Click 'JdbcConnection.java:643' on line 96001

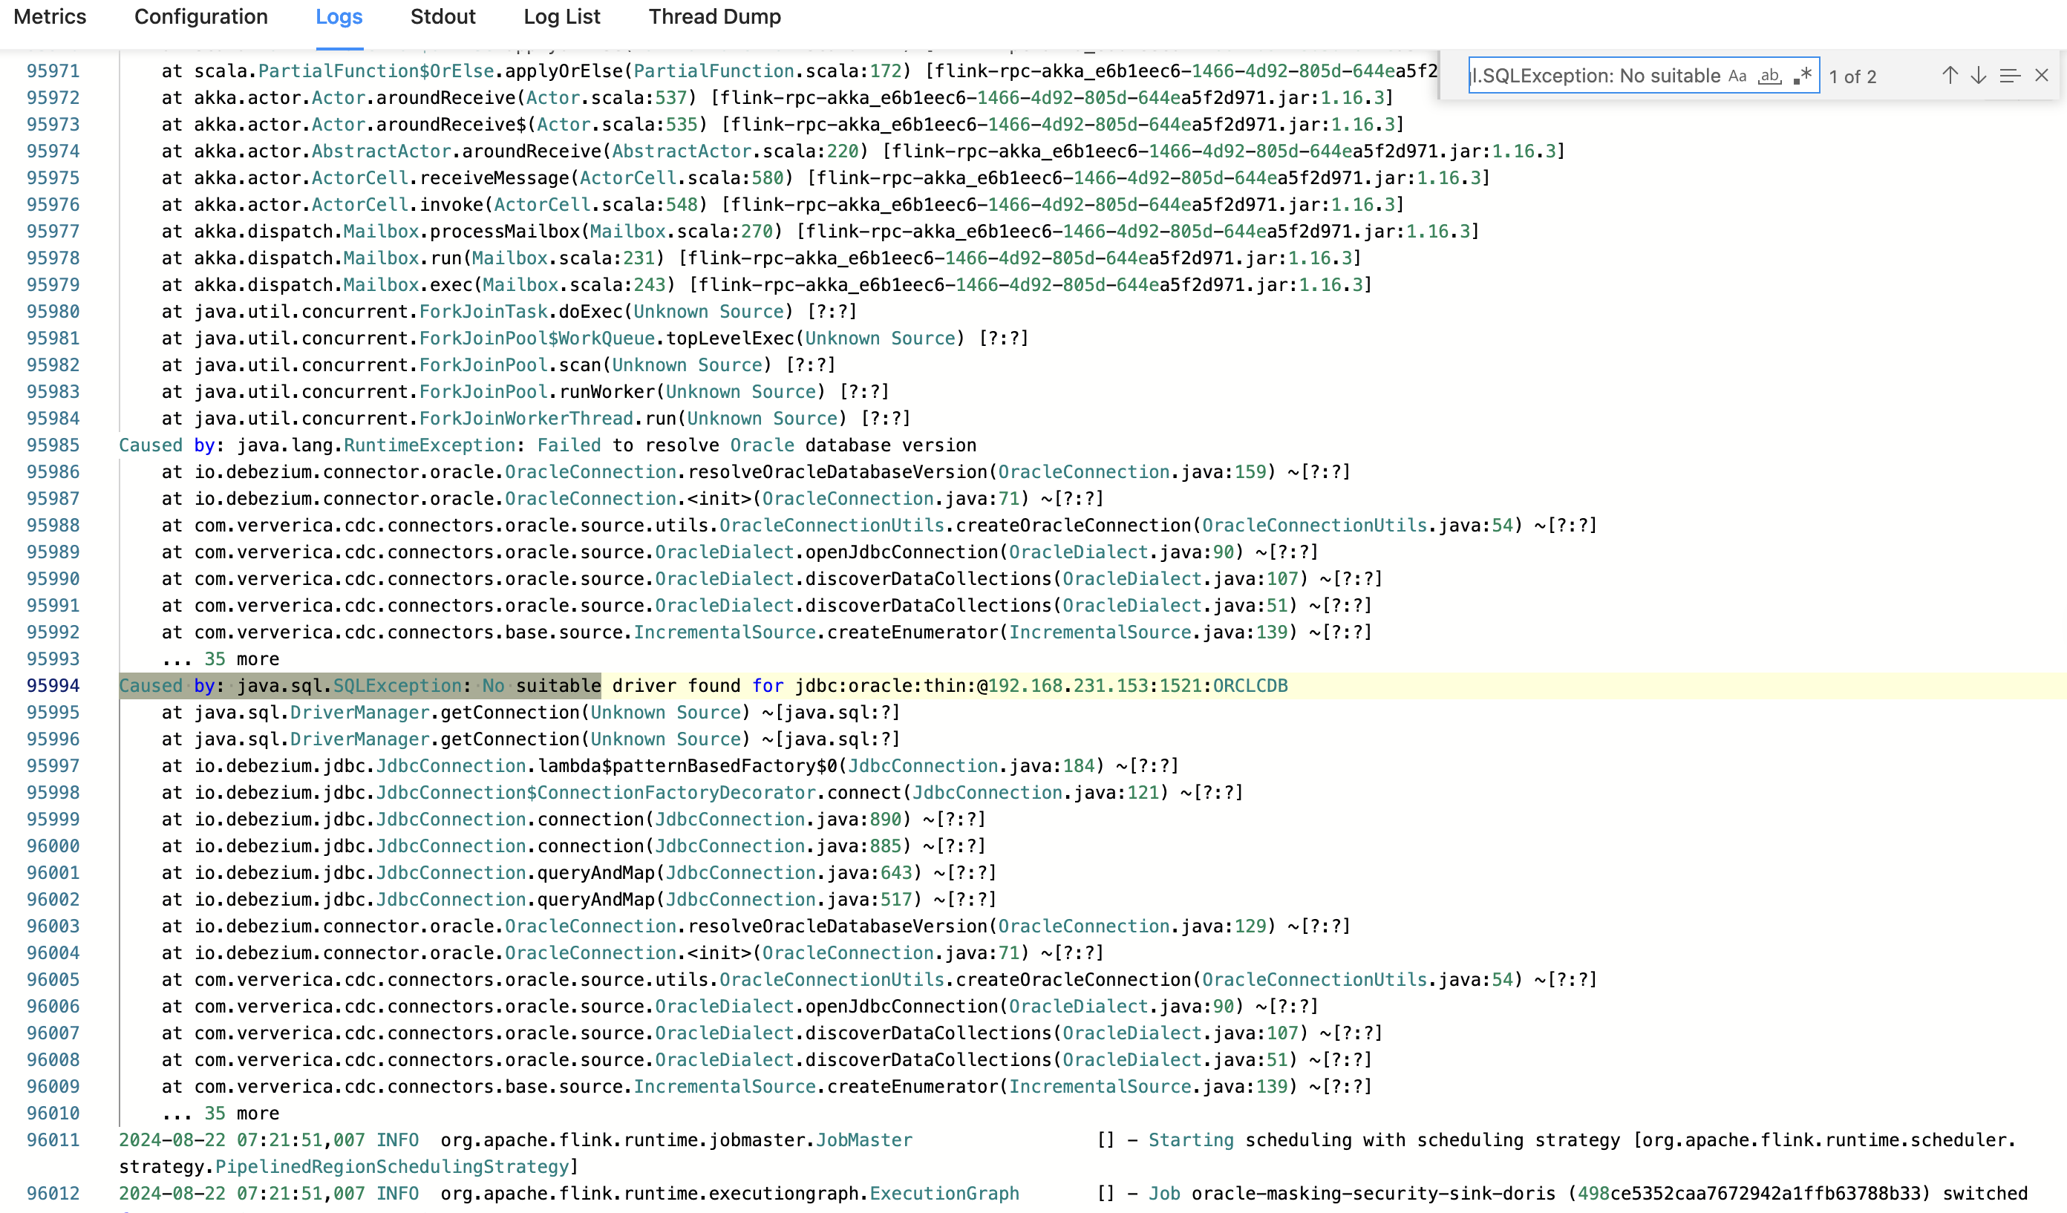pos(789,873)
